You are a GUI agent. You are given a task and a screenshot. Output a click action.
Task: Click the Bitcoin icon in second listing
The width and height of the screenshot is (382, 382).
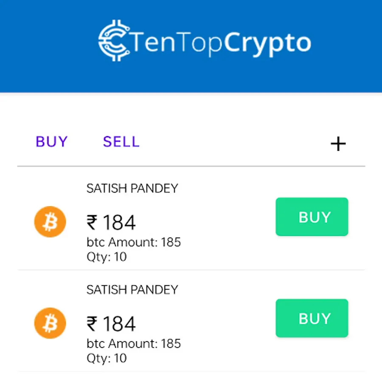(50, 323)
